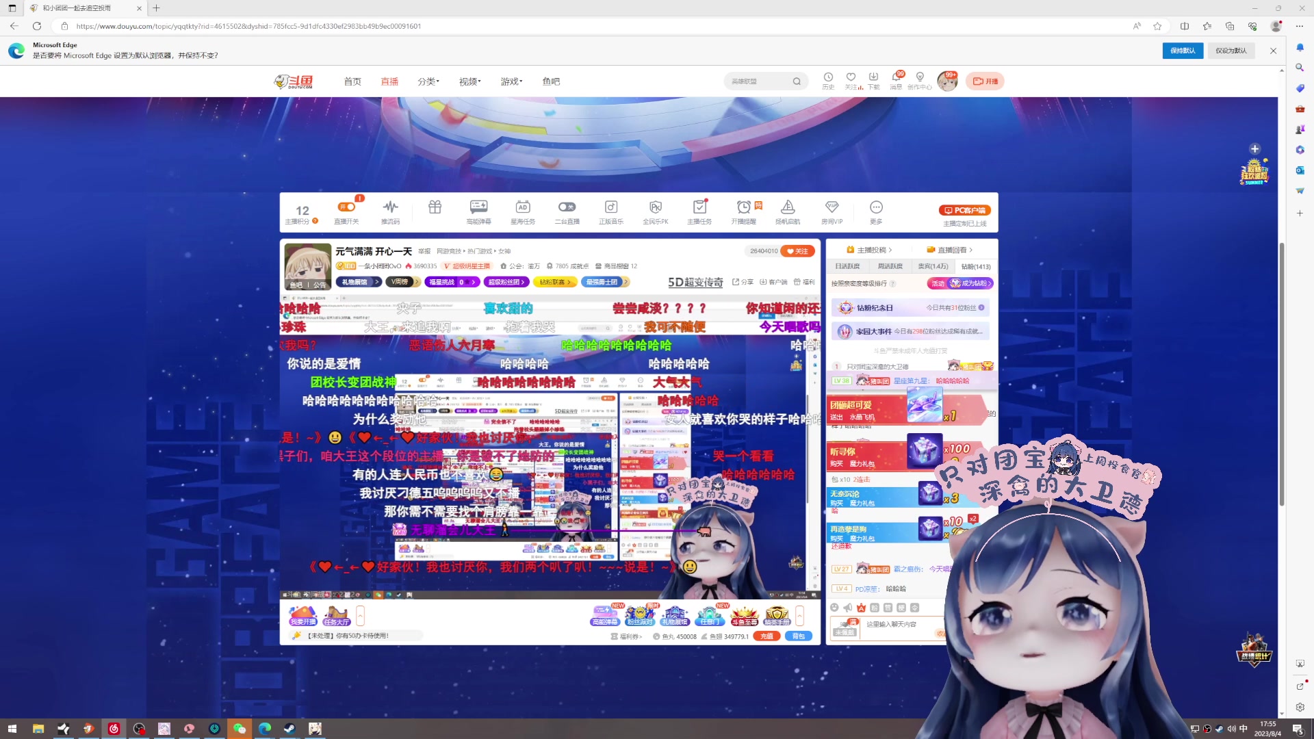The image size is (1314, 739).
Task: Click the 关注 follow button
Action: click(798, 251)
